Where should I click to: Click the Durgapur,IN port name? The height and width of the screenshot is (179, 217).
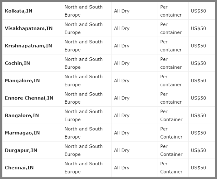[21, 150]
